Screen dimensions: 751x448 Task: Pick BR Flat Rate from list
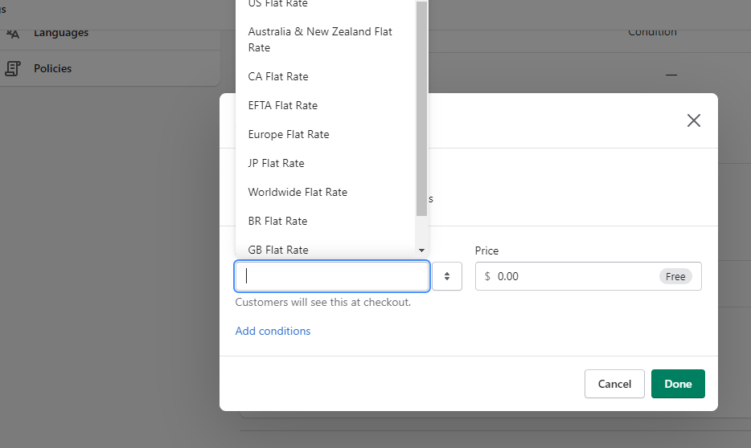tap(277, 222)
